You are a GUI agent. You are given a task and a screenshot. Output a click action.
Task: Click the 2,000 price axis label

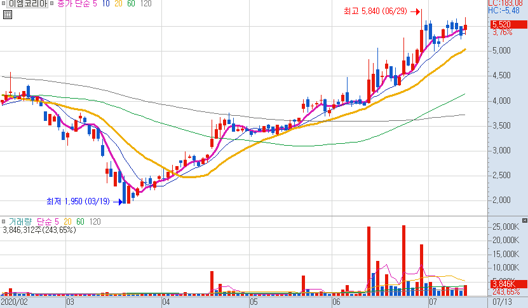(x=502, y=200)
